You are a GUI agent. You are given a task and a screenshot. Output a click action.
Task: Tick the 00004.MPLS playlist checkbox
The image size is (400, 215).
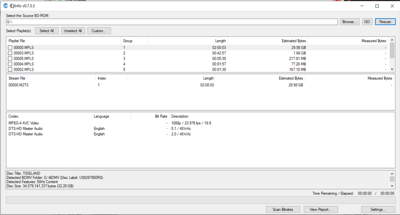pyautogui.click(x=10, y=64)
